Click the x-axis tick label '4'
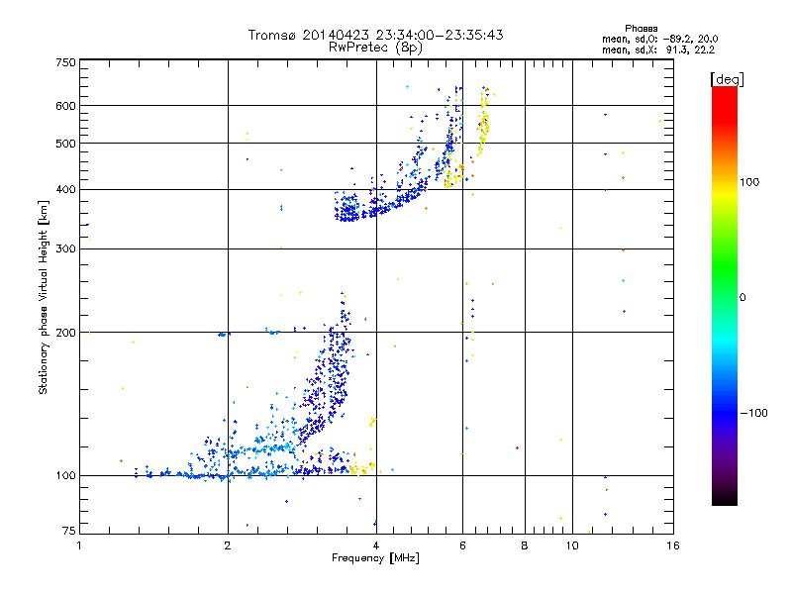Image resolution: width=792 pixels, height=594 pixels. [x=376, y=545]
